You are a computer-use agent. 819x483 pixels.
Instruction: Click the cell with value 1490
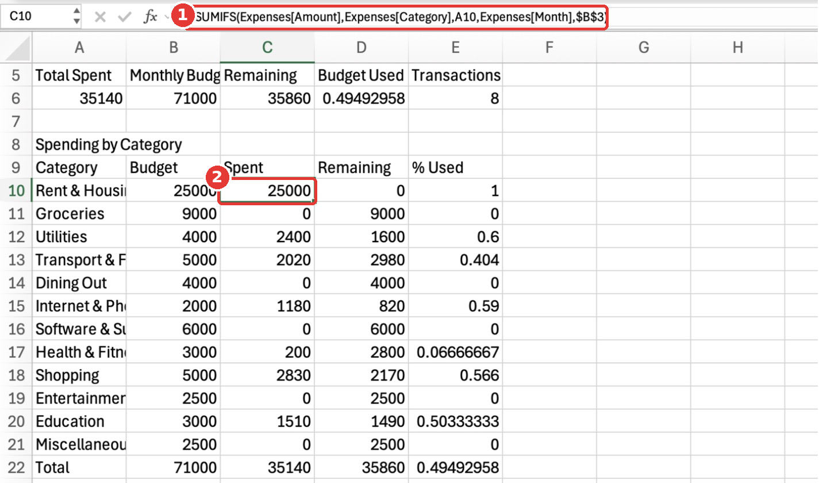361,421
